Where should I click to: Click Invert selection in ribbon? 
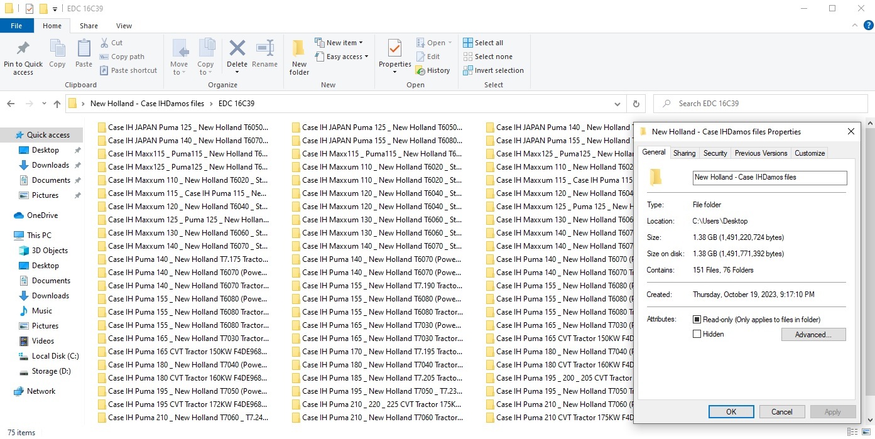(493, 70)
